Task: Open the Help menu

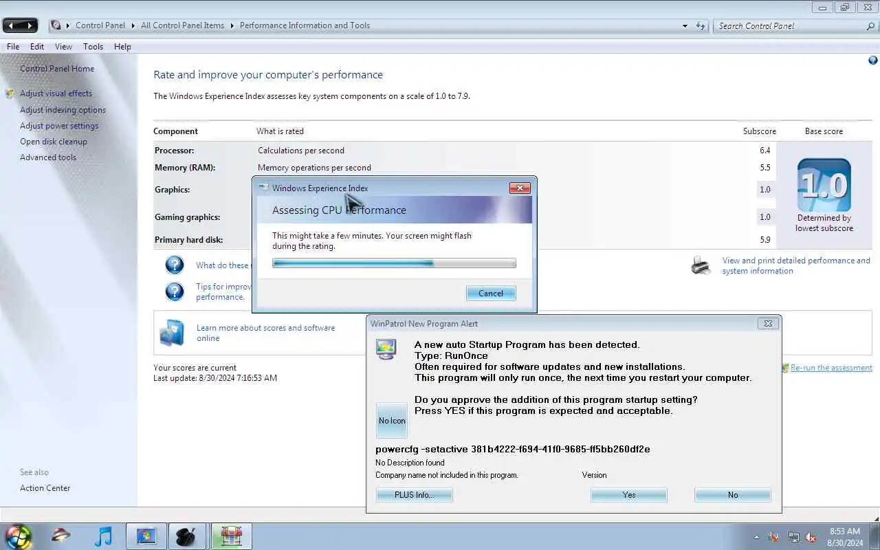Action: coord(122,47)
